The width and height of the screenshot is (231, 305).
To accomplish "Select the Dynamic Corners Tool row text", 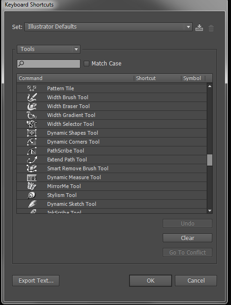I will click(73, 142).
